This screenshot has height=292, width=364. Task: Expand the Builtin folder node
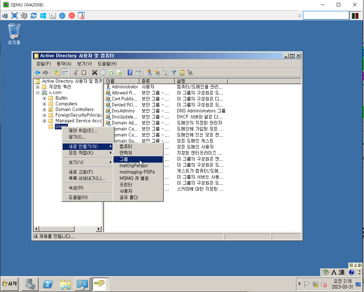pos(44,98)
